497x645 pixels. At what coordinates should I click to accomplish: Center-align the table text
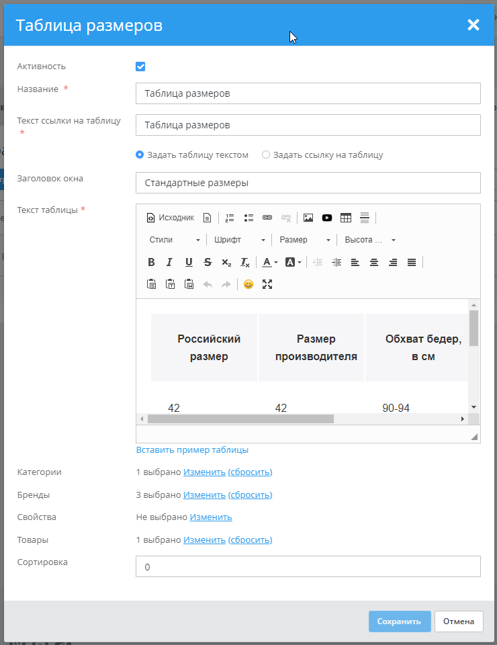coord(374,262)
